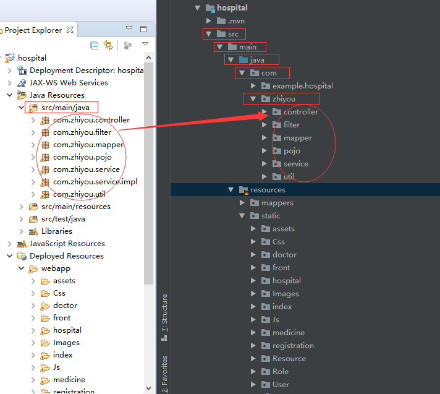
Task: Expand the .mvn folder in IntelliJ
Action: pos(208,21)
